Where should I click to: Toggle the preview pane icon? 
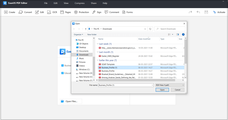click(x=178, y=34)
